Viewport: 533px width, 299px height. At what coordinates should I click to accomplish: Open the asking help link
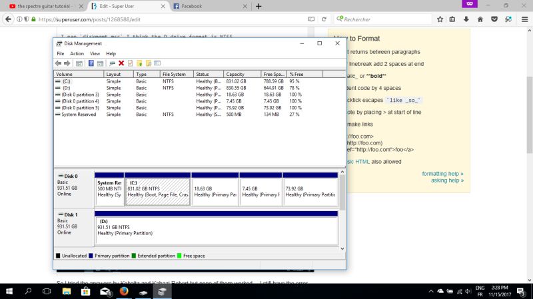(447, 180)
